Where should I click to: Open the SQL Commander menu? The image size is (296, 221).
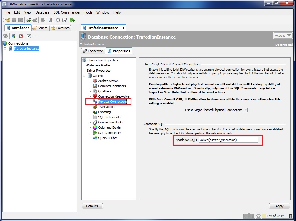(67, 12)
